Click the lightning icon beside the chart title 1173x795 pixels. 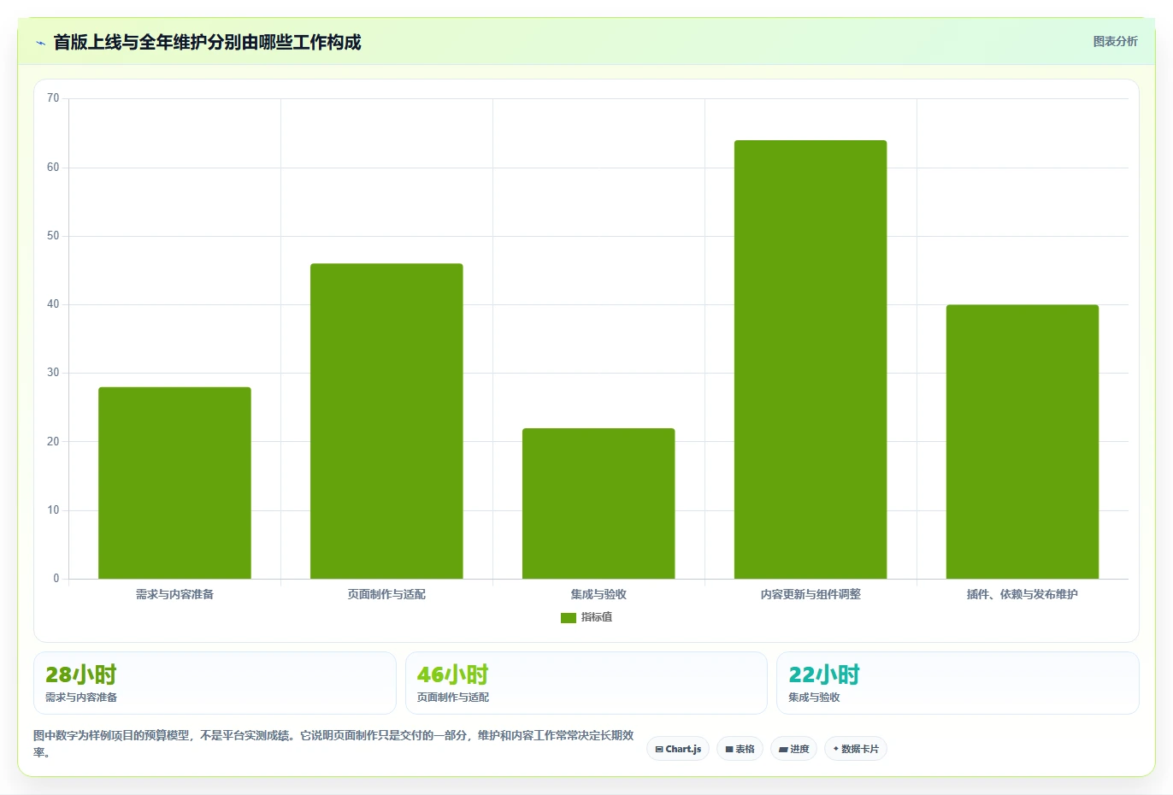[40, 43]
